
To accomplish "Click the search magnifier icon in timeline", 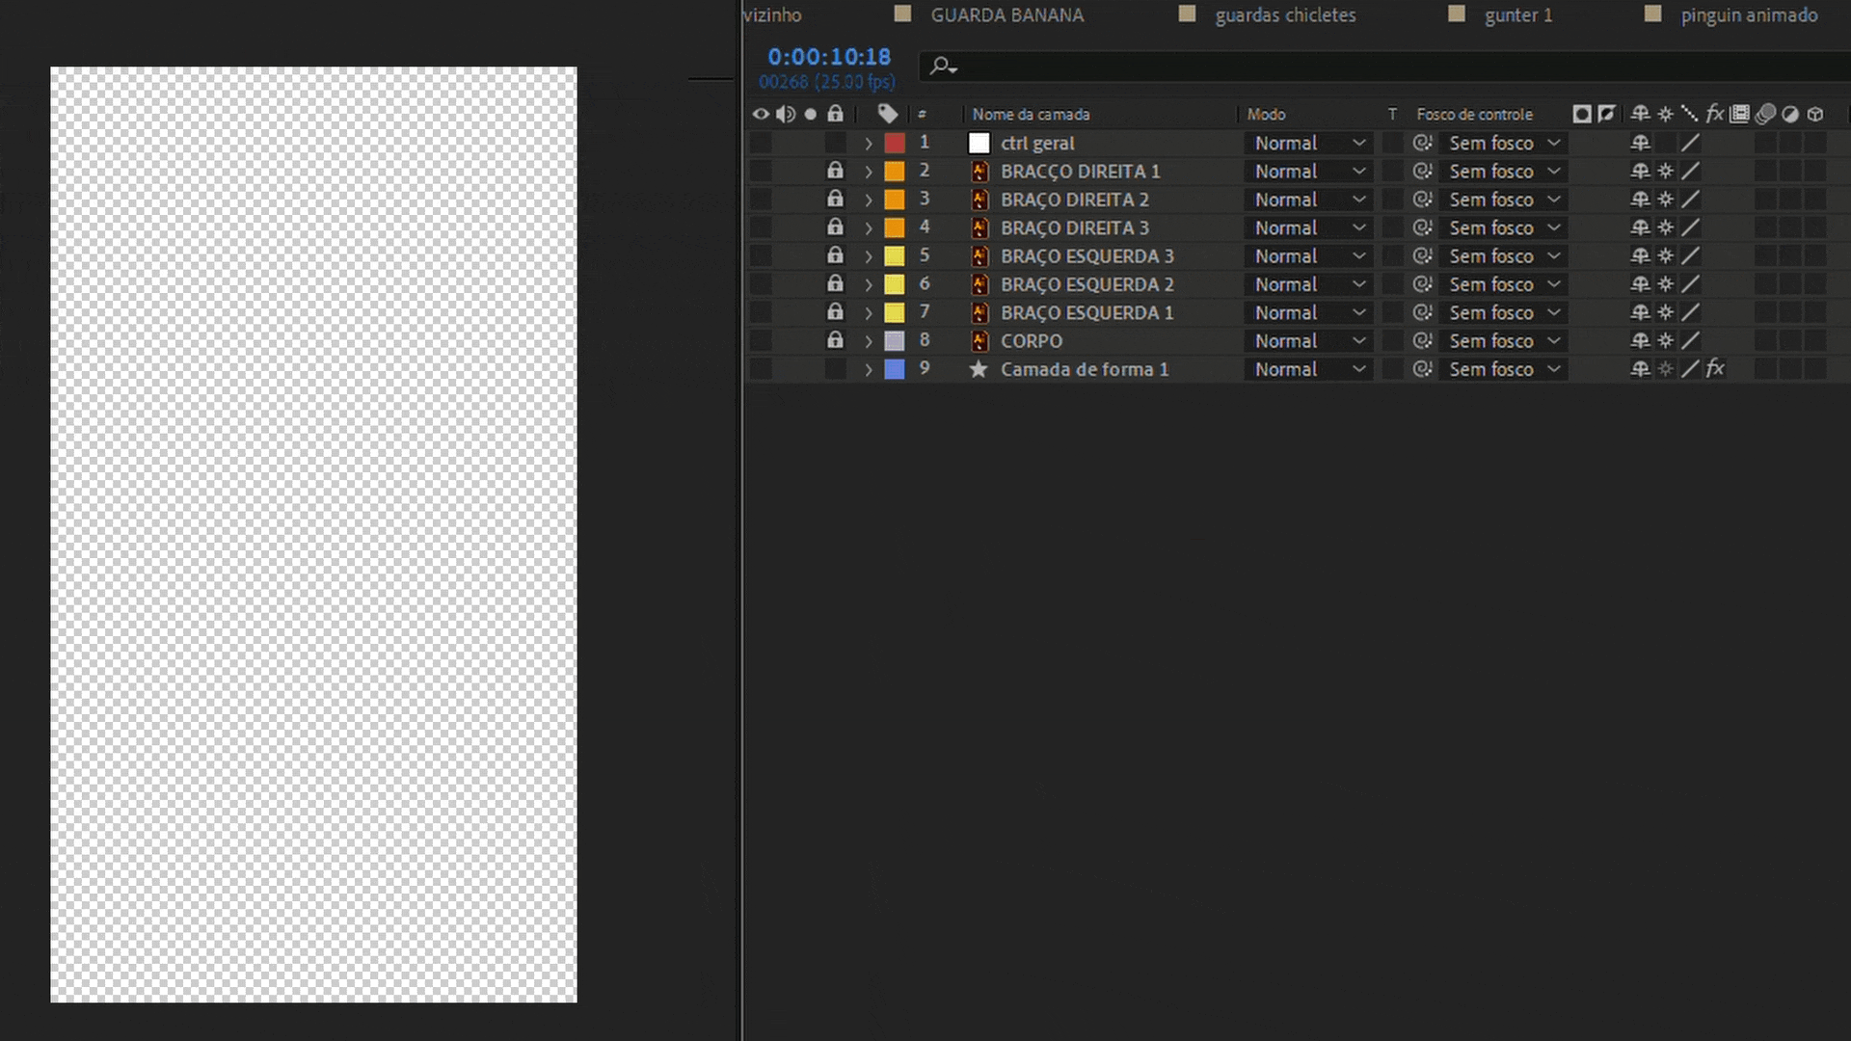I will (941, 66).
